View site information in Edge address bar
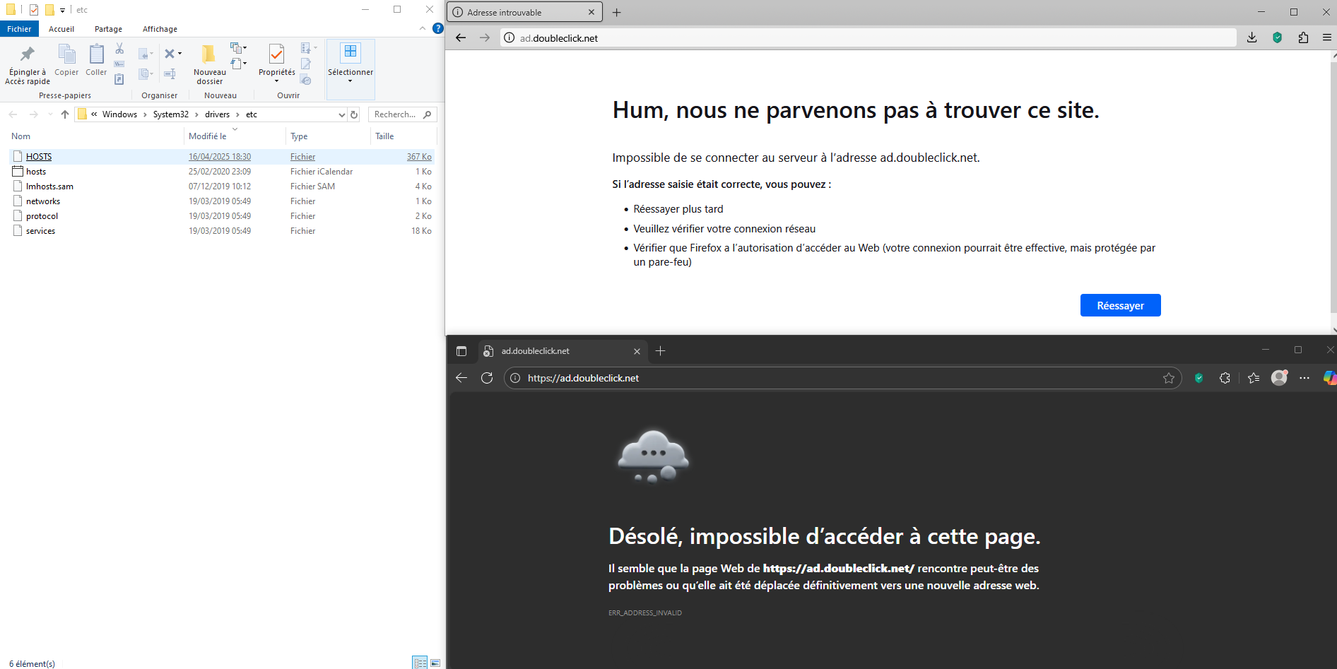 515,378
